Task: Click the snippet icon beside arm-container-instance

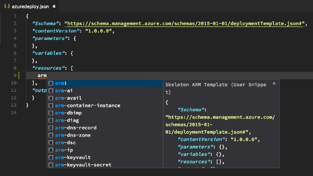Action: click(51, 106)
